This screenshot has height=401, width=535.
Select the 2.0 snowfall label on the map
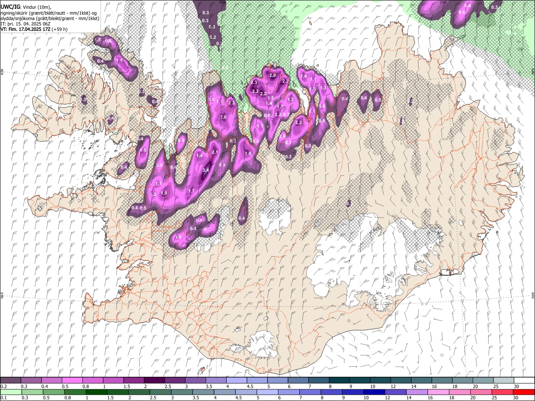pos(223,117)
